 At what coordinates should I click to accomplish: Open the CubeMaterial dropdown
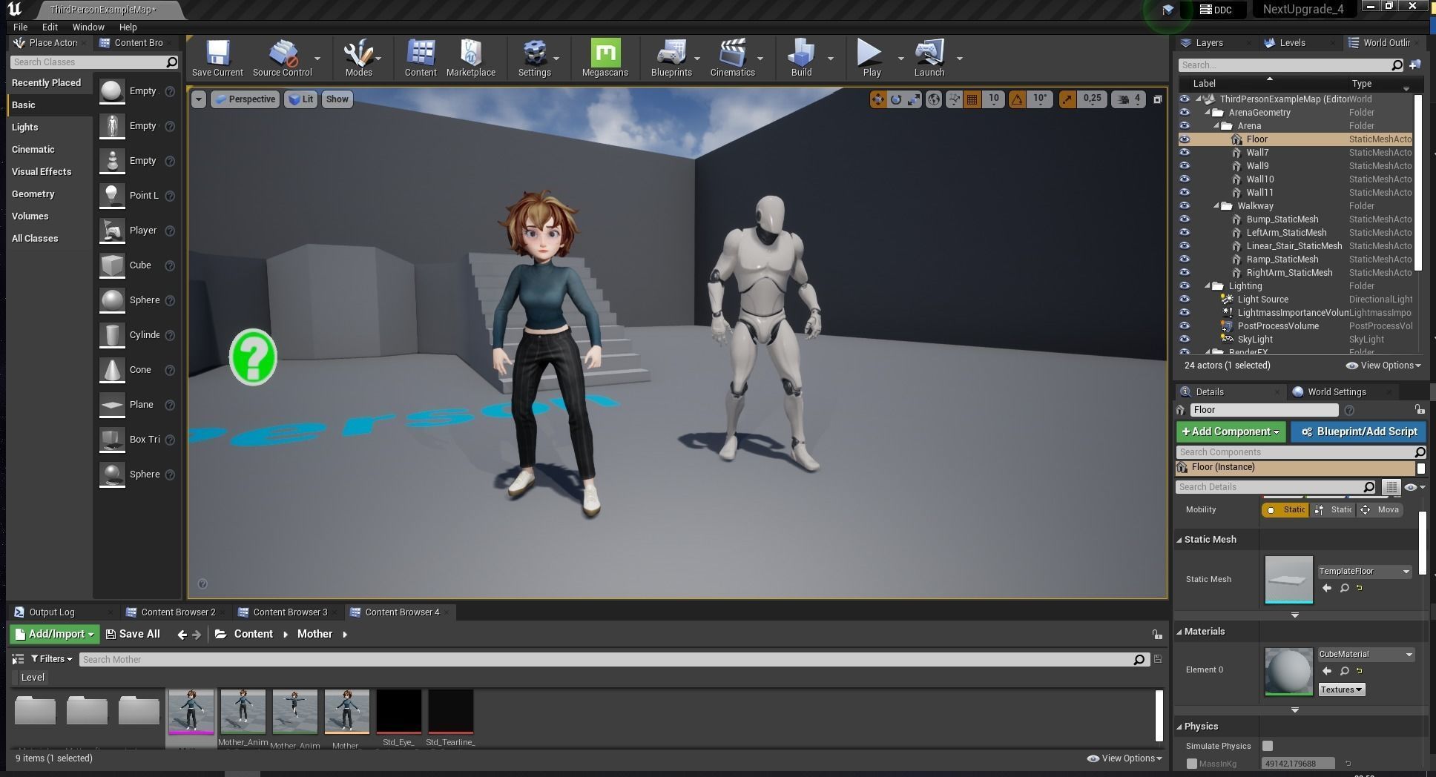point(1366,655)
